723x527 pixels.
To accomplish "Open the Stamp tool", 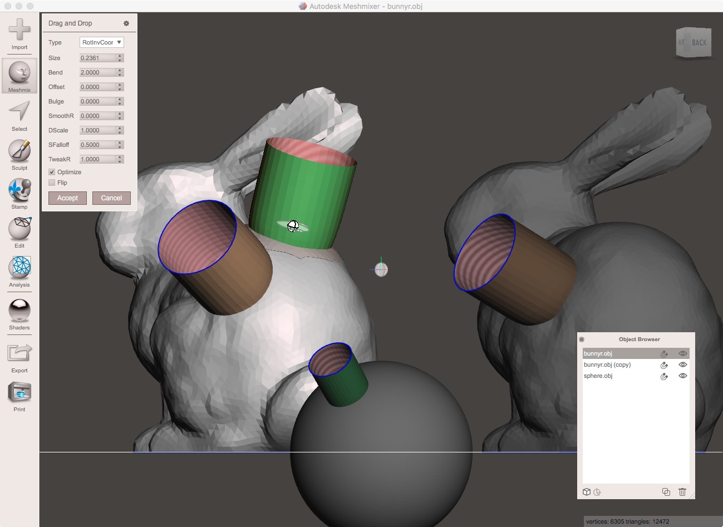I will coord(19,193).
